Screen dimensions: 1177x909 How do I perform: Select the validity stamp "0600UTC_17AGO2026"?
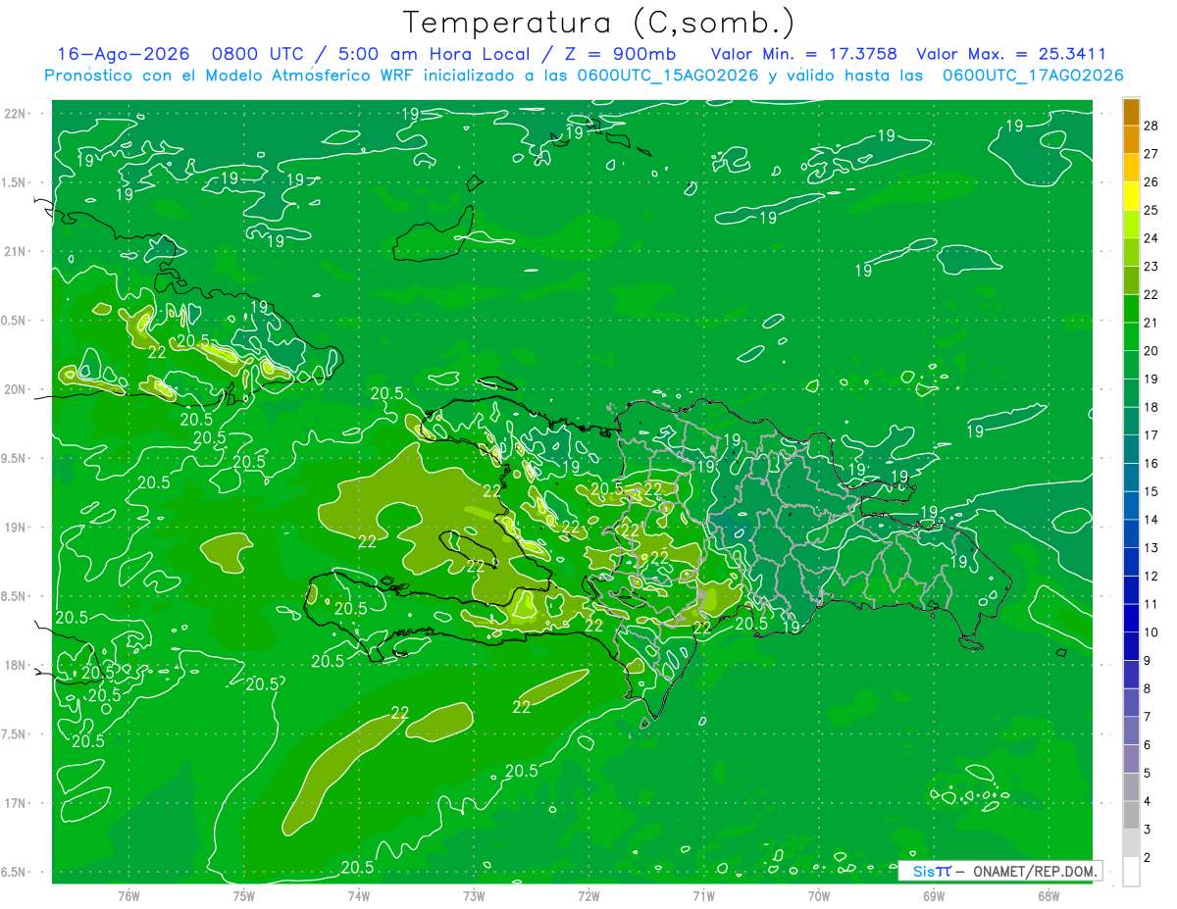pyautogui.click(x=1033, y=76)
